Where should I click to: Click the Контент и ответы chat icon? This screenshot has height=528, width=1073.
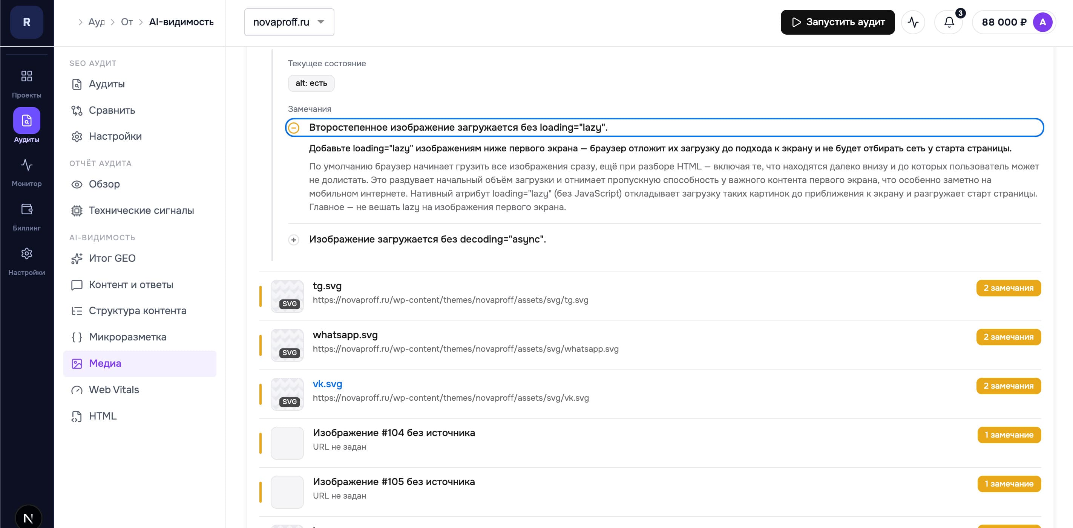[x=77, y=285]
